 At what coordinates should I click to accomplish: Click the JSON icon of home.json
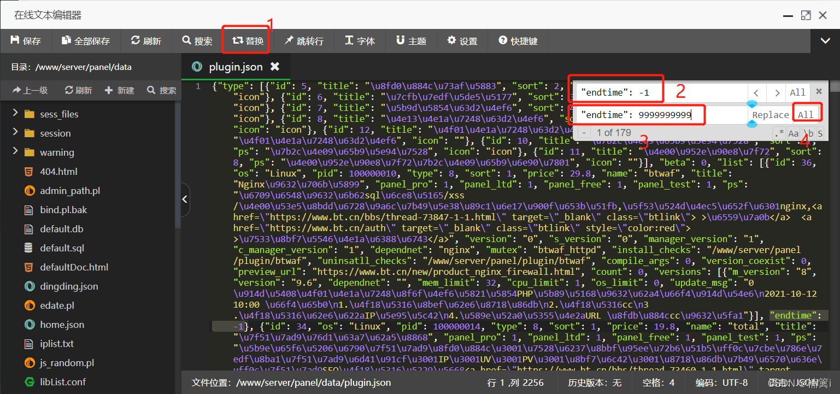pyautogui.click(x=30, y=325)
